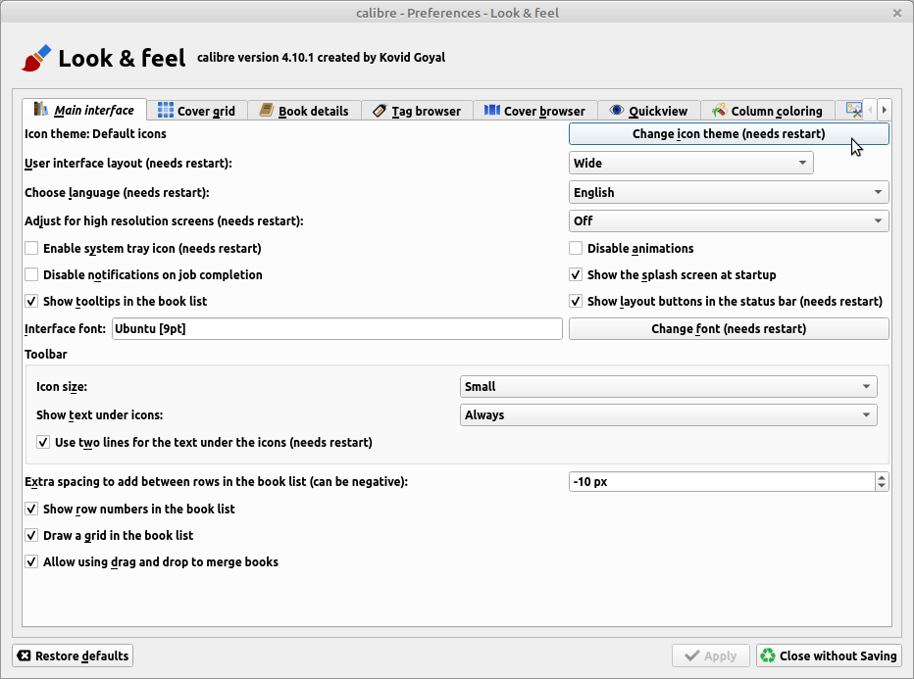
Task: Click the Quickview eye icon
Action: [x=617, y=111]
